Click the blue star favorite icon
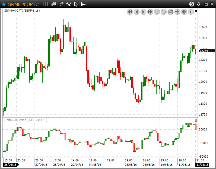Image resolution: width=216 pixels, height=169 pixels. coord(4,4)
